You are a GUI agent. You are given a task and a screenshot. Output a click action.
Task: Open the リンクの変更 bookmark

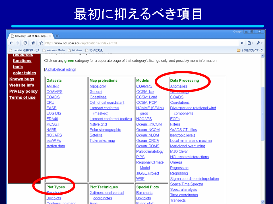94,50
